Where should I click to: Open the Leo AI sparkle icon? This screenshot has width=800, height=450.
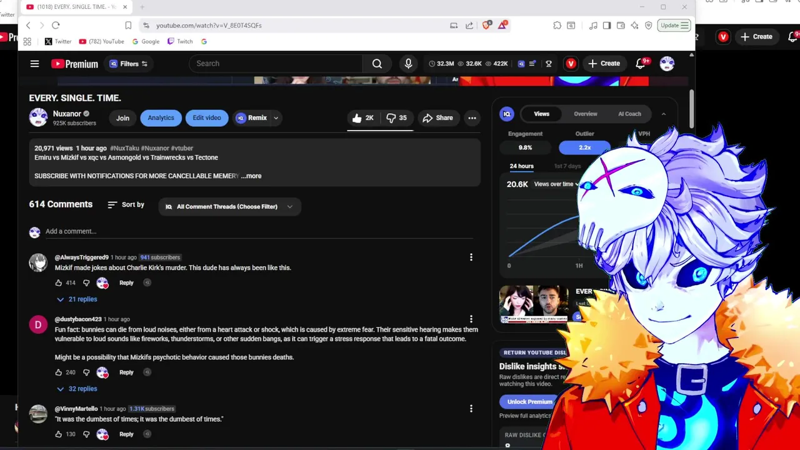(634, 25)
